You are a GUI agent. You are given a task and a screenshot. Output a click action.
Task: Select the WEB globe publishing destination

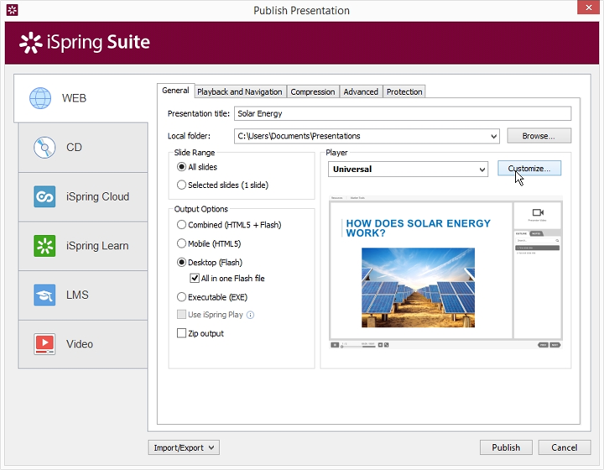(81, 98)
